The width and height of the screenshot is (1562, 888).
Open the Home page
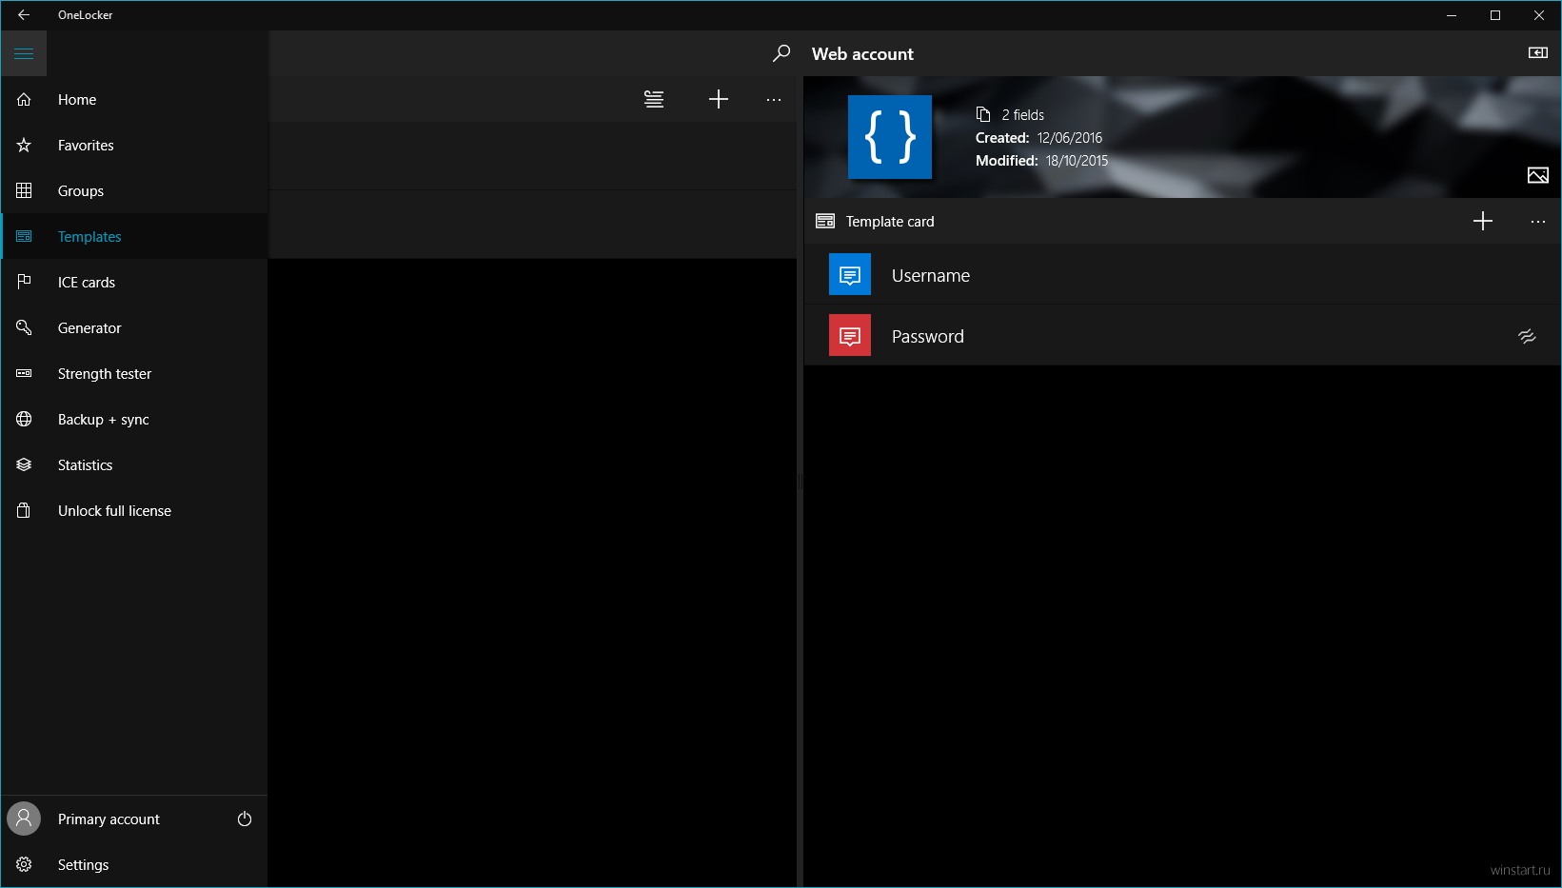pos(134,99)
